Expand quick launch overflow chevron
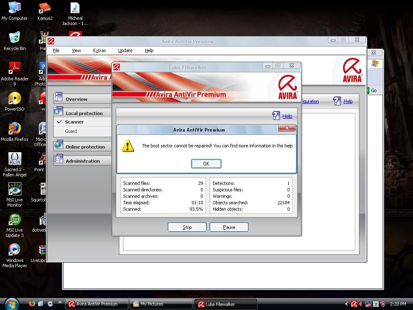The image size is (413, 310). (x=60, y=302)
